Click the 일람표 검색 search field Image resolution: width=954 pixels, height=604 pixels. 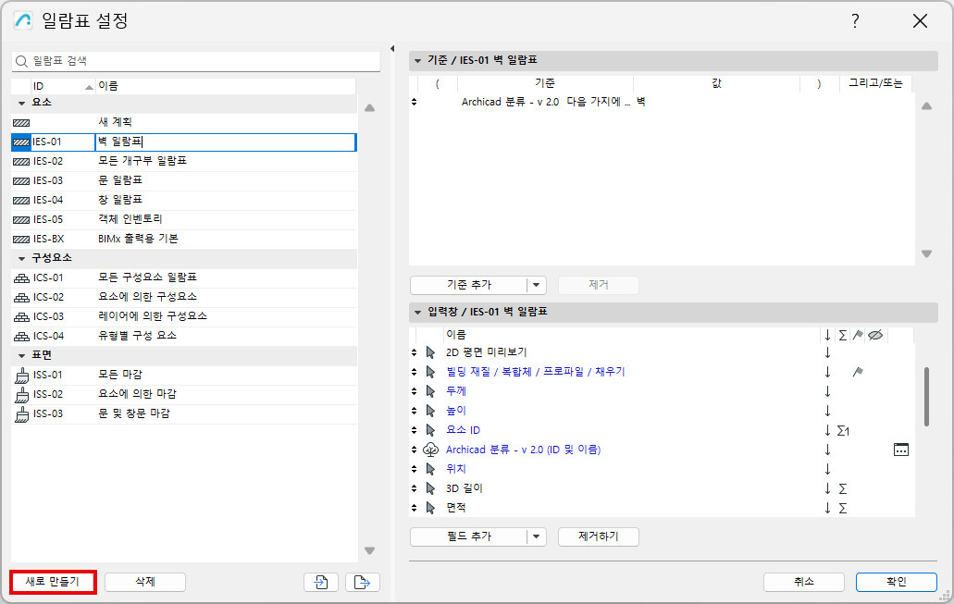click(196, 61)
